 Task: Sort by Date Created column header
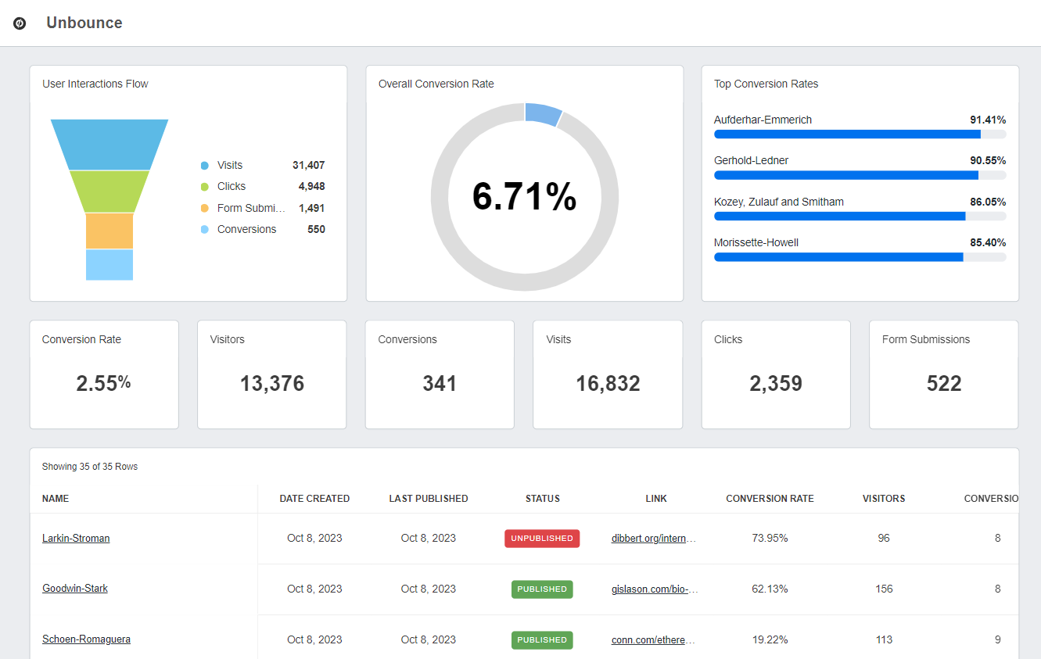click(x=314, y=499)
